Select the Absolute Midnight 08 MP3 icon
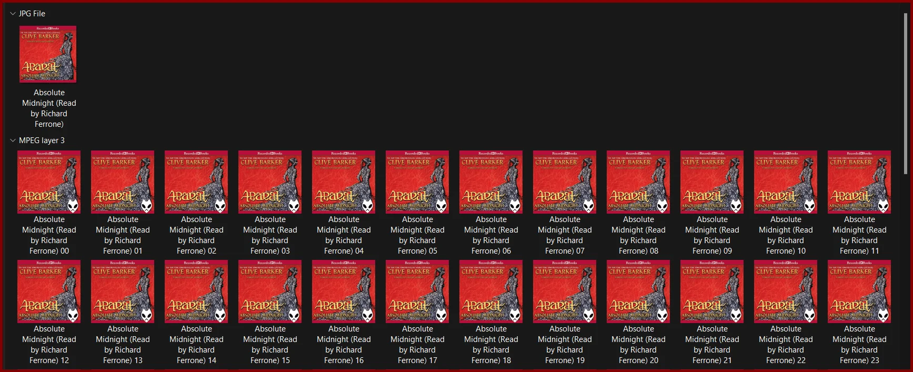Screen dimensions: 913x372 coord(638,182)
